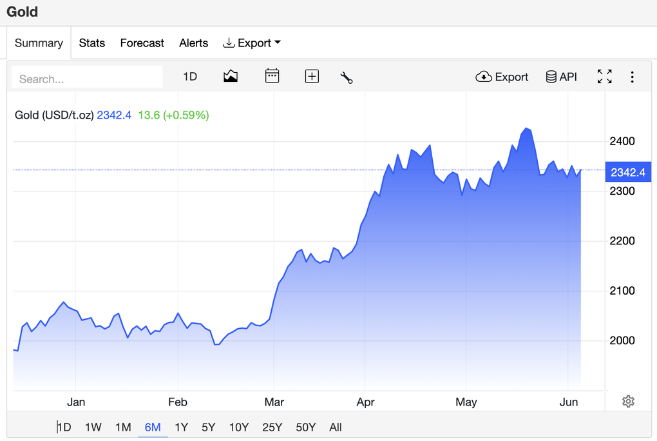Open the three-dot more options menu
The image size is (657, 441).
632,77
